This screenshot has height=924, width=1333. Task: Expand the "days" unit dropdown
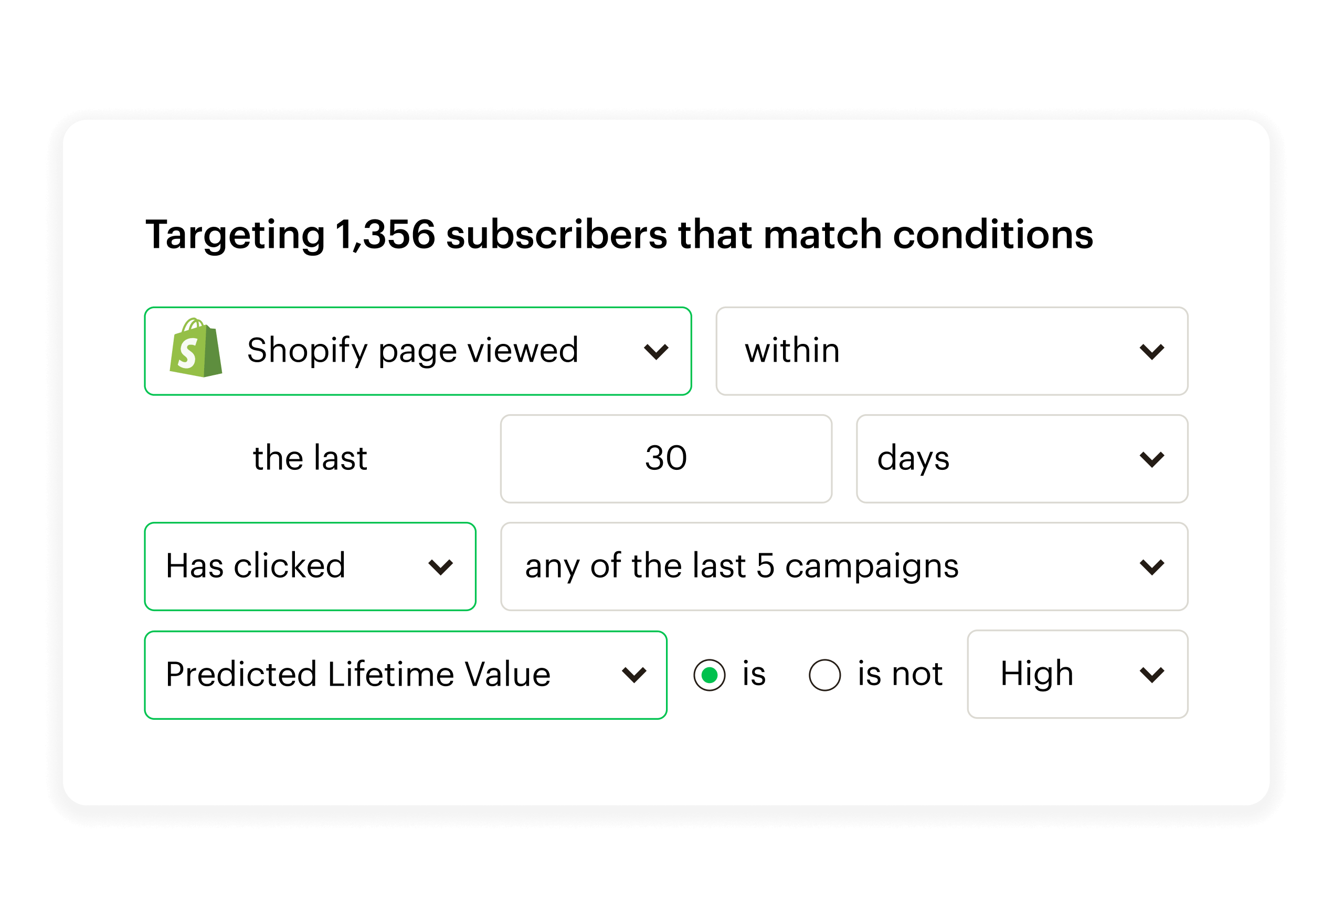[x=1021, y=459]
